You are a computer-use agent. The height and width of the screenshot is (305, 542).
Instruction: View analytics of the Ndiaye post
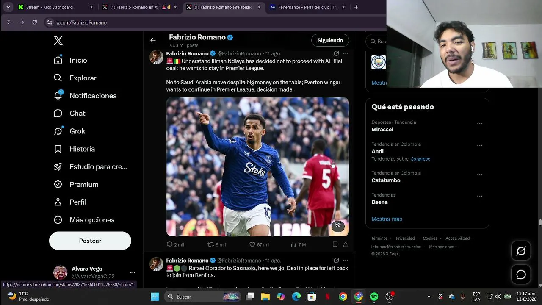click(298, 244)
